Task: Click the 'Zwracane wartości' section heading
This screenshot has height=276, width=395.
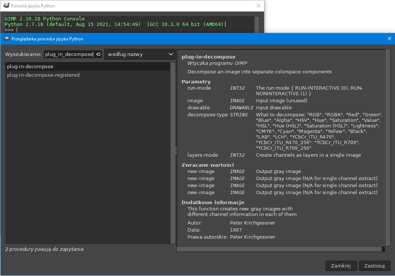Action: [x=207, y=165]
